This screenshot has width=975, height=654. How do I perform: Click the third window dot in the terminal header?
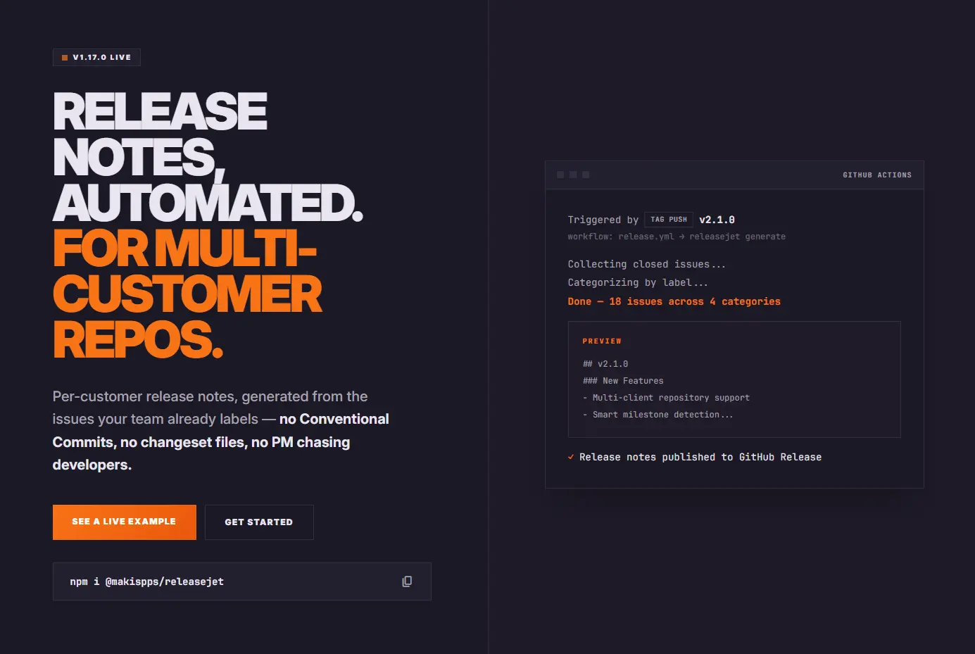(x=586, y=175)
